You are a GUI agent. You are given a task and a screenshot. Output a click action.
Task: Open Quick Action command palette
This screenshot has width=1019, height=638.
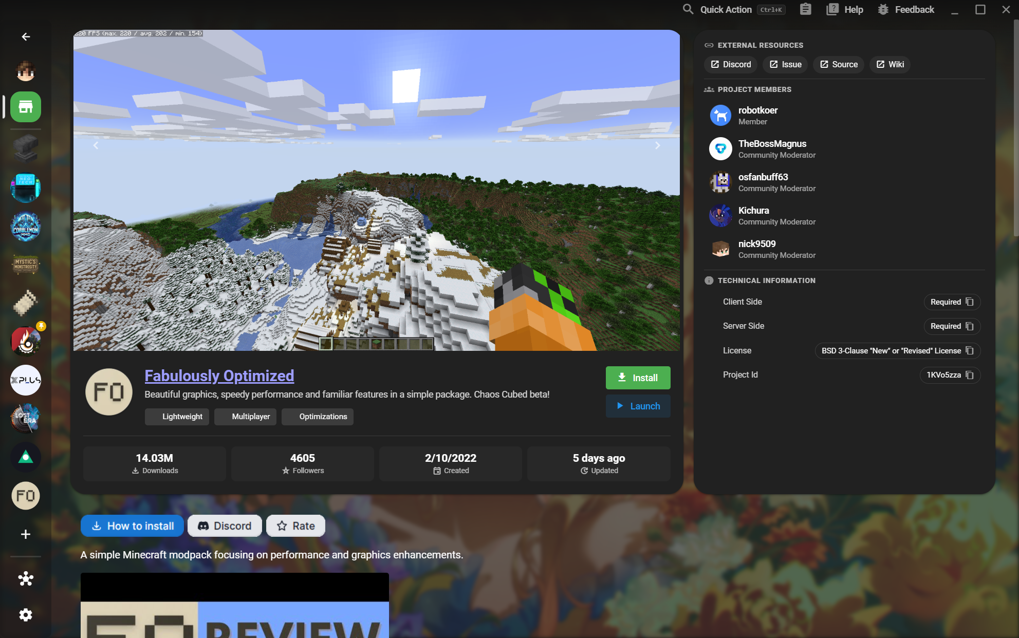pos(734,9)
